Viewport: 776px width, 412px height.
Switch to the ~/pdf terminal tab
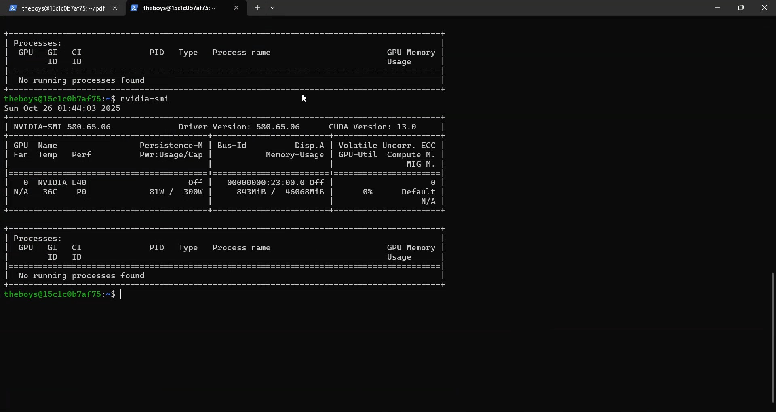tap(63, 8)
